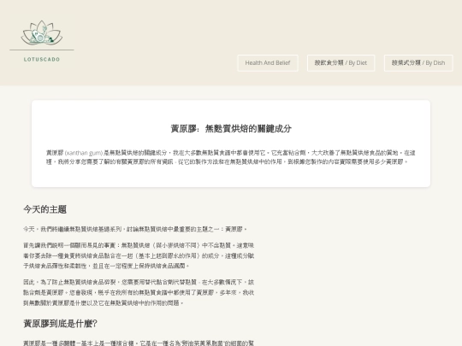The image size is (462, 346).
Task: Click the paragraph starting 黃原膠是一種多醣體
Action: tap(139, 343)
